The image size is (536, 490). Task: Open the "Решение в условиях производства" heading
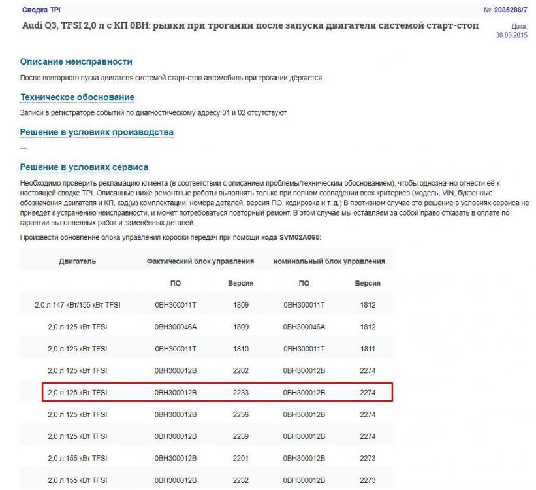(x=97, y=132)
